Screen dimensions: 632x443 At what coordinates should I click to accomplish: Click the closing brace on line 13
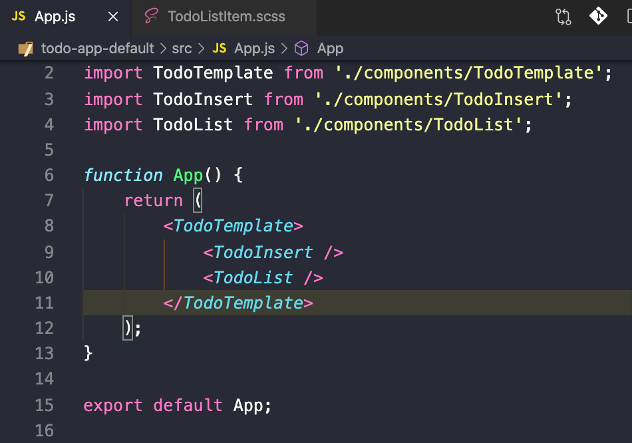click(x=88, y=353)
